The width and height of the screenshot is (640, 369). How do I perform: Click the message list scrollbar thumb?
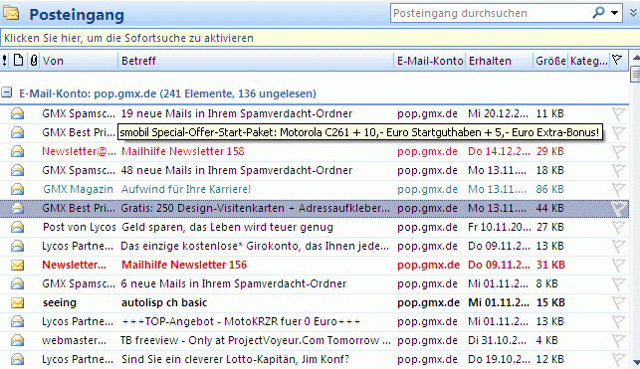635,75
